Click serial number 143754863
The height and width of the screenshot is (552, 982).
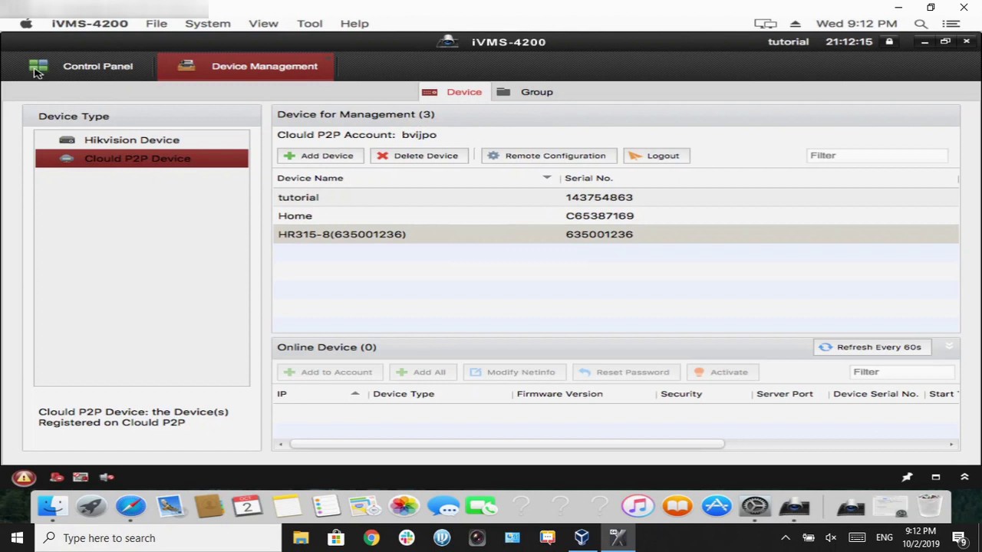599,197
